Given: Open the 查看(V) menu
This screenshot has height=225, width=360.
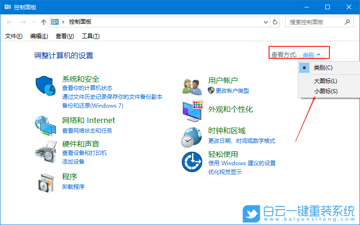Looking at the screenshot, I should pos(65,36).
